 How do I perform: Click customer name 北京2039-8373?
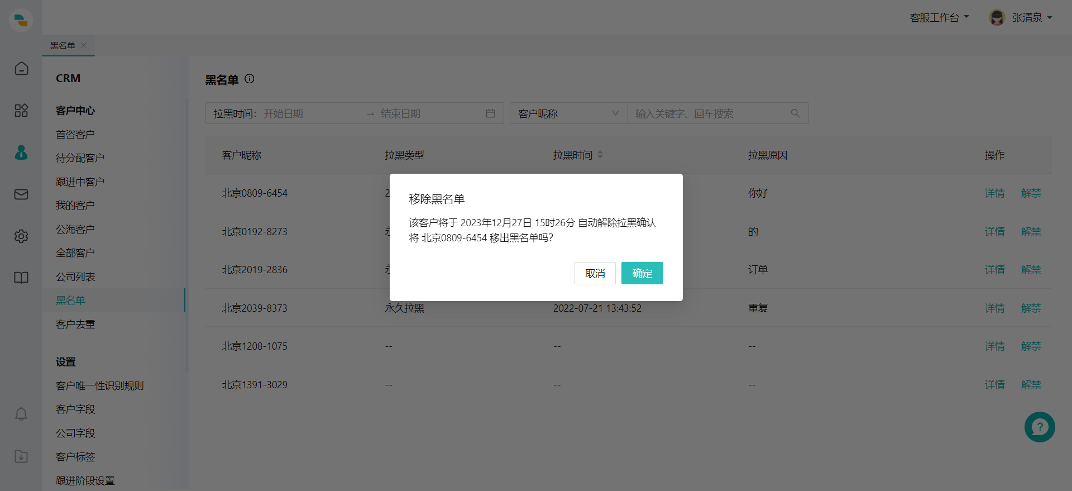coord(255,308)
